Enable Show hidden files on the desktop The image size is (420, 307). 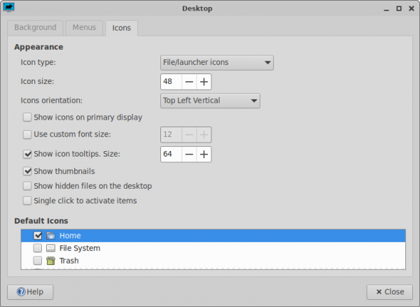tap(27, 186)
